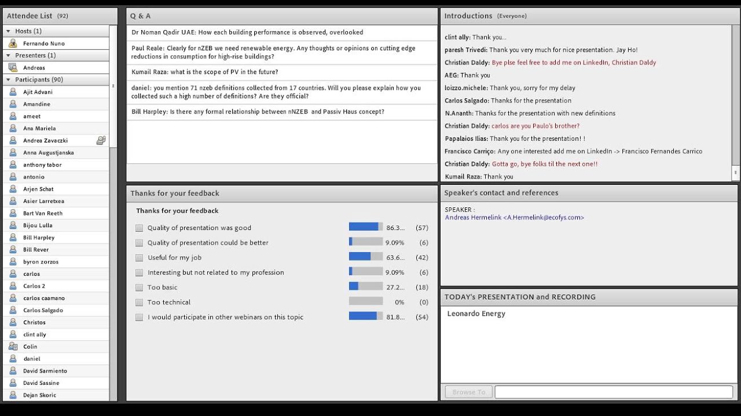Click participant icon next to Christos
741x416 pixels.
13,322
